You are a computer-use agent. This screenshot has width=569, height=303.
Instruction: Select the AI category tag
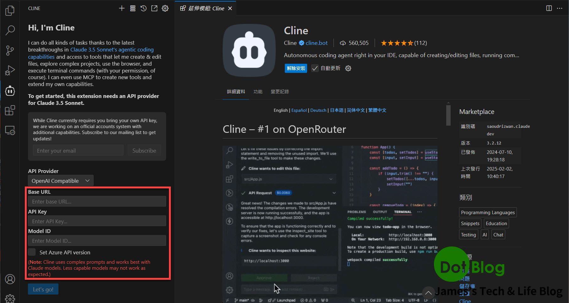tap(485, 235)
